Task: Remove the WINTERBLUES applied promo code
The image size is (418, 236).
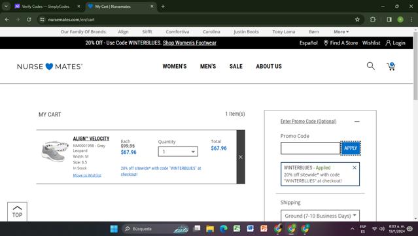Action: click(x=355, y=167)
